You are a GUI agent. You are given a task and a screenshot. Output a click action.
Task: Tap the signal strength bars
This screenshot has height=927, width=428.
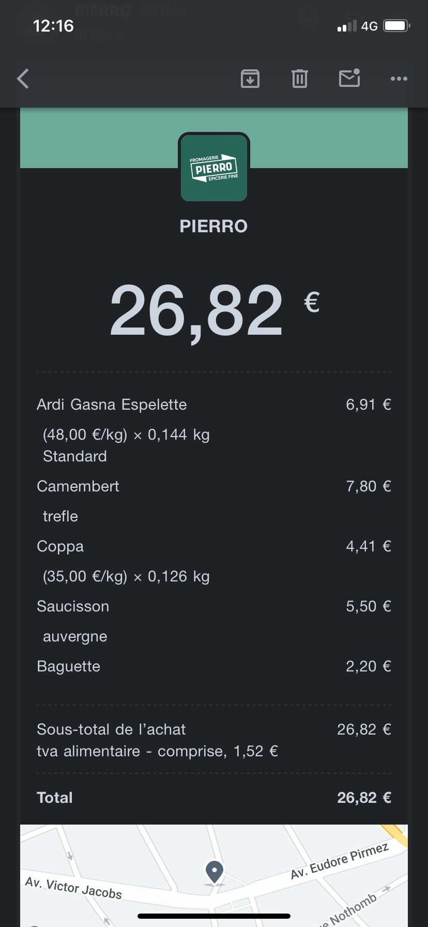[x=347, y=26]
